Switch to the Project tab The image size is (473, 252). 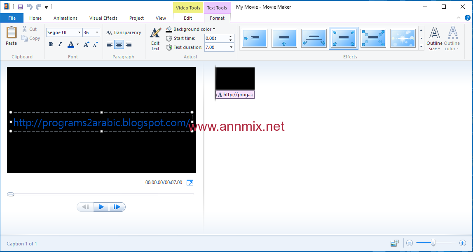(x=136, y=18)
